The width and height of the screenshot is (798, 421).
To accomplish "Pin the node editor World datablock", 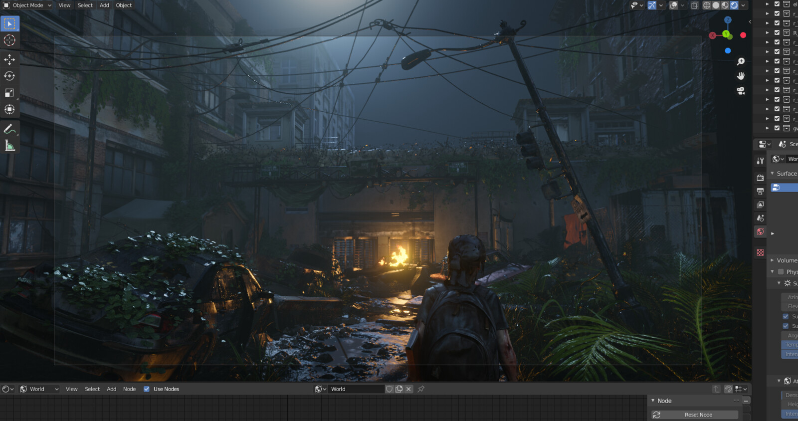I will pos(421,389).
